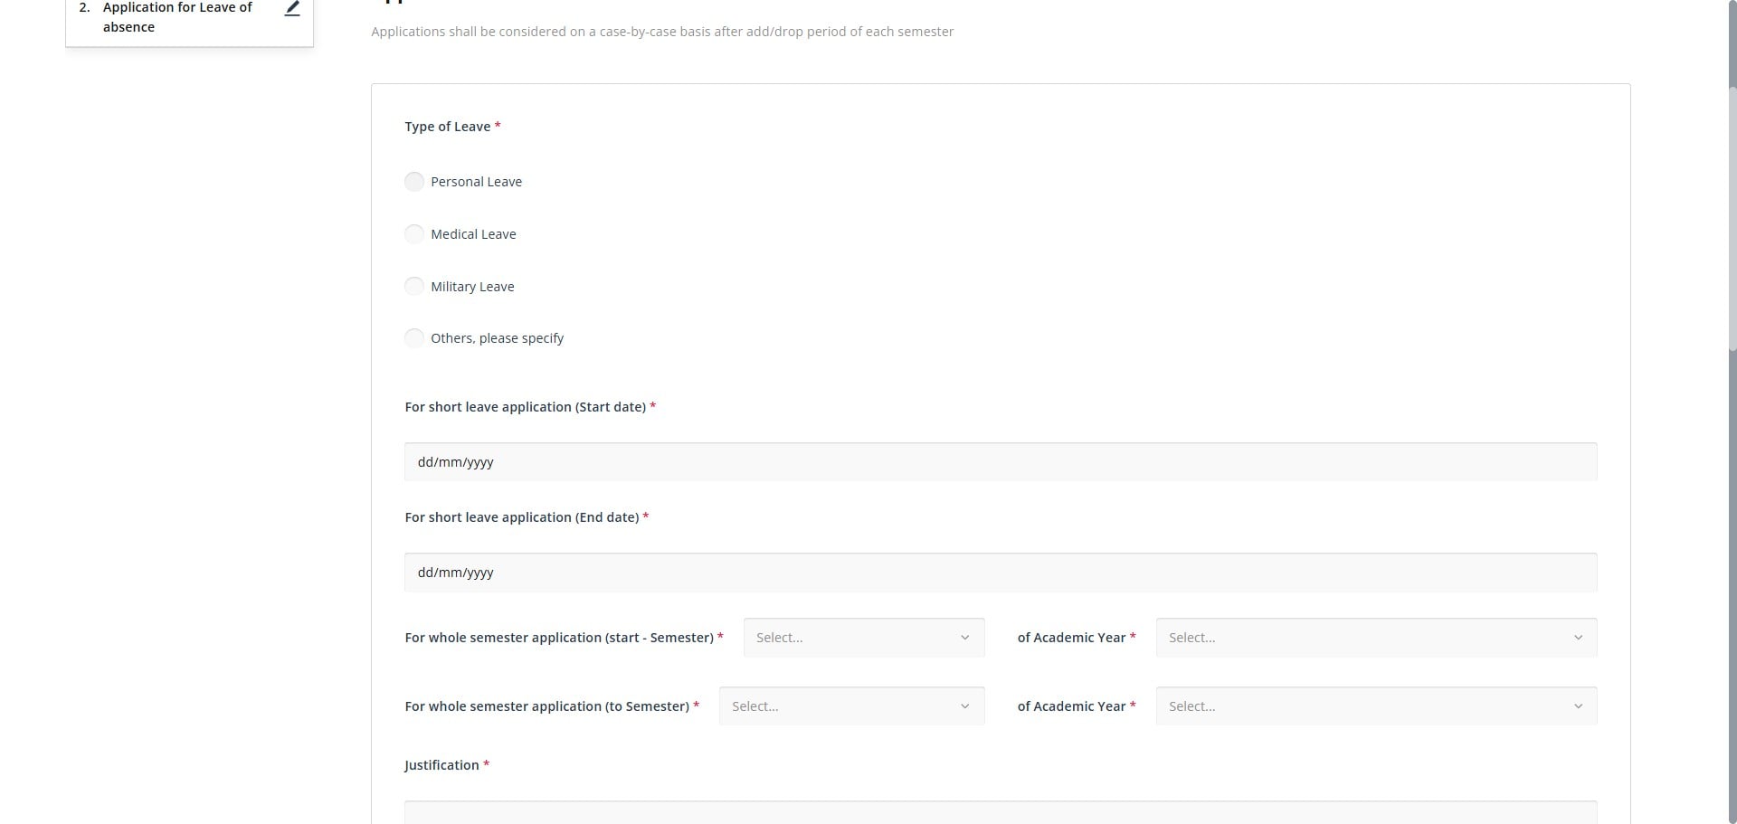Click 'For whole semester application (to Semester)' label
The image size is (1737, 824).
(x=546, y=706)
